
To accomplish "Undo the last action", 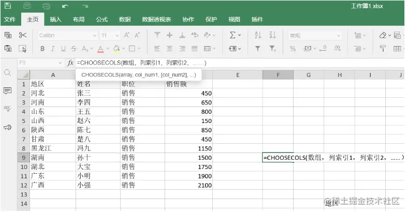I will [x=65, y=6].
